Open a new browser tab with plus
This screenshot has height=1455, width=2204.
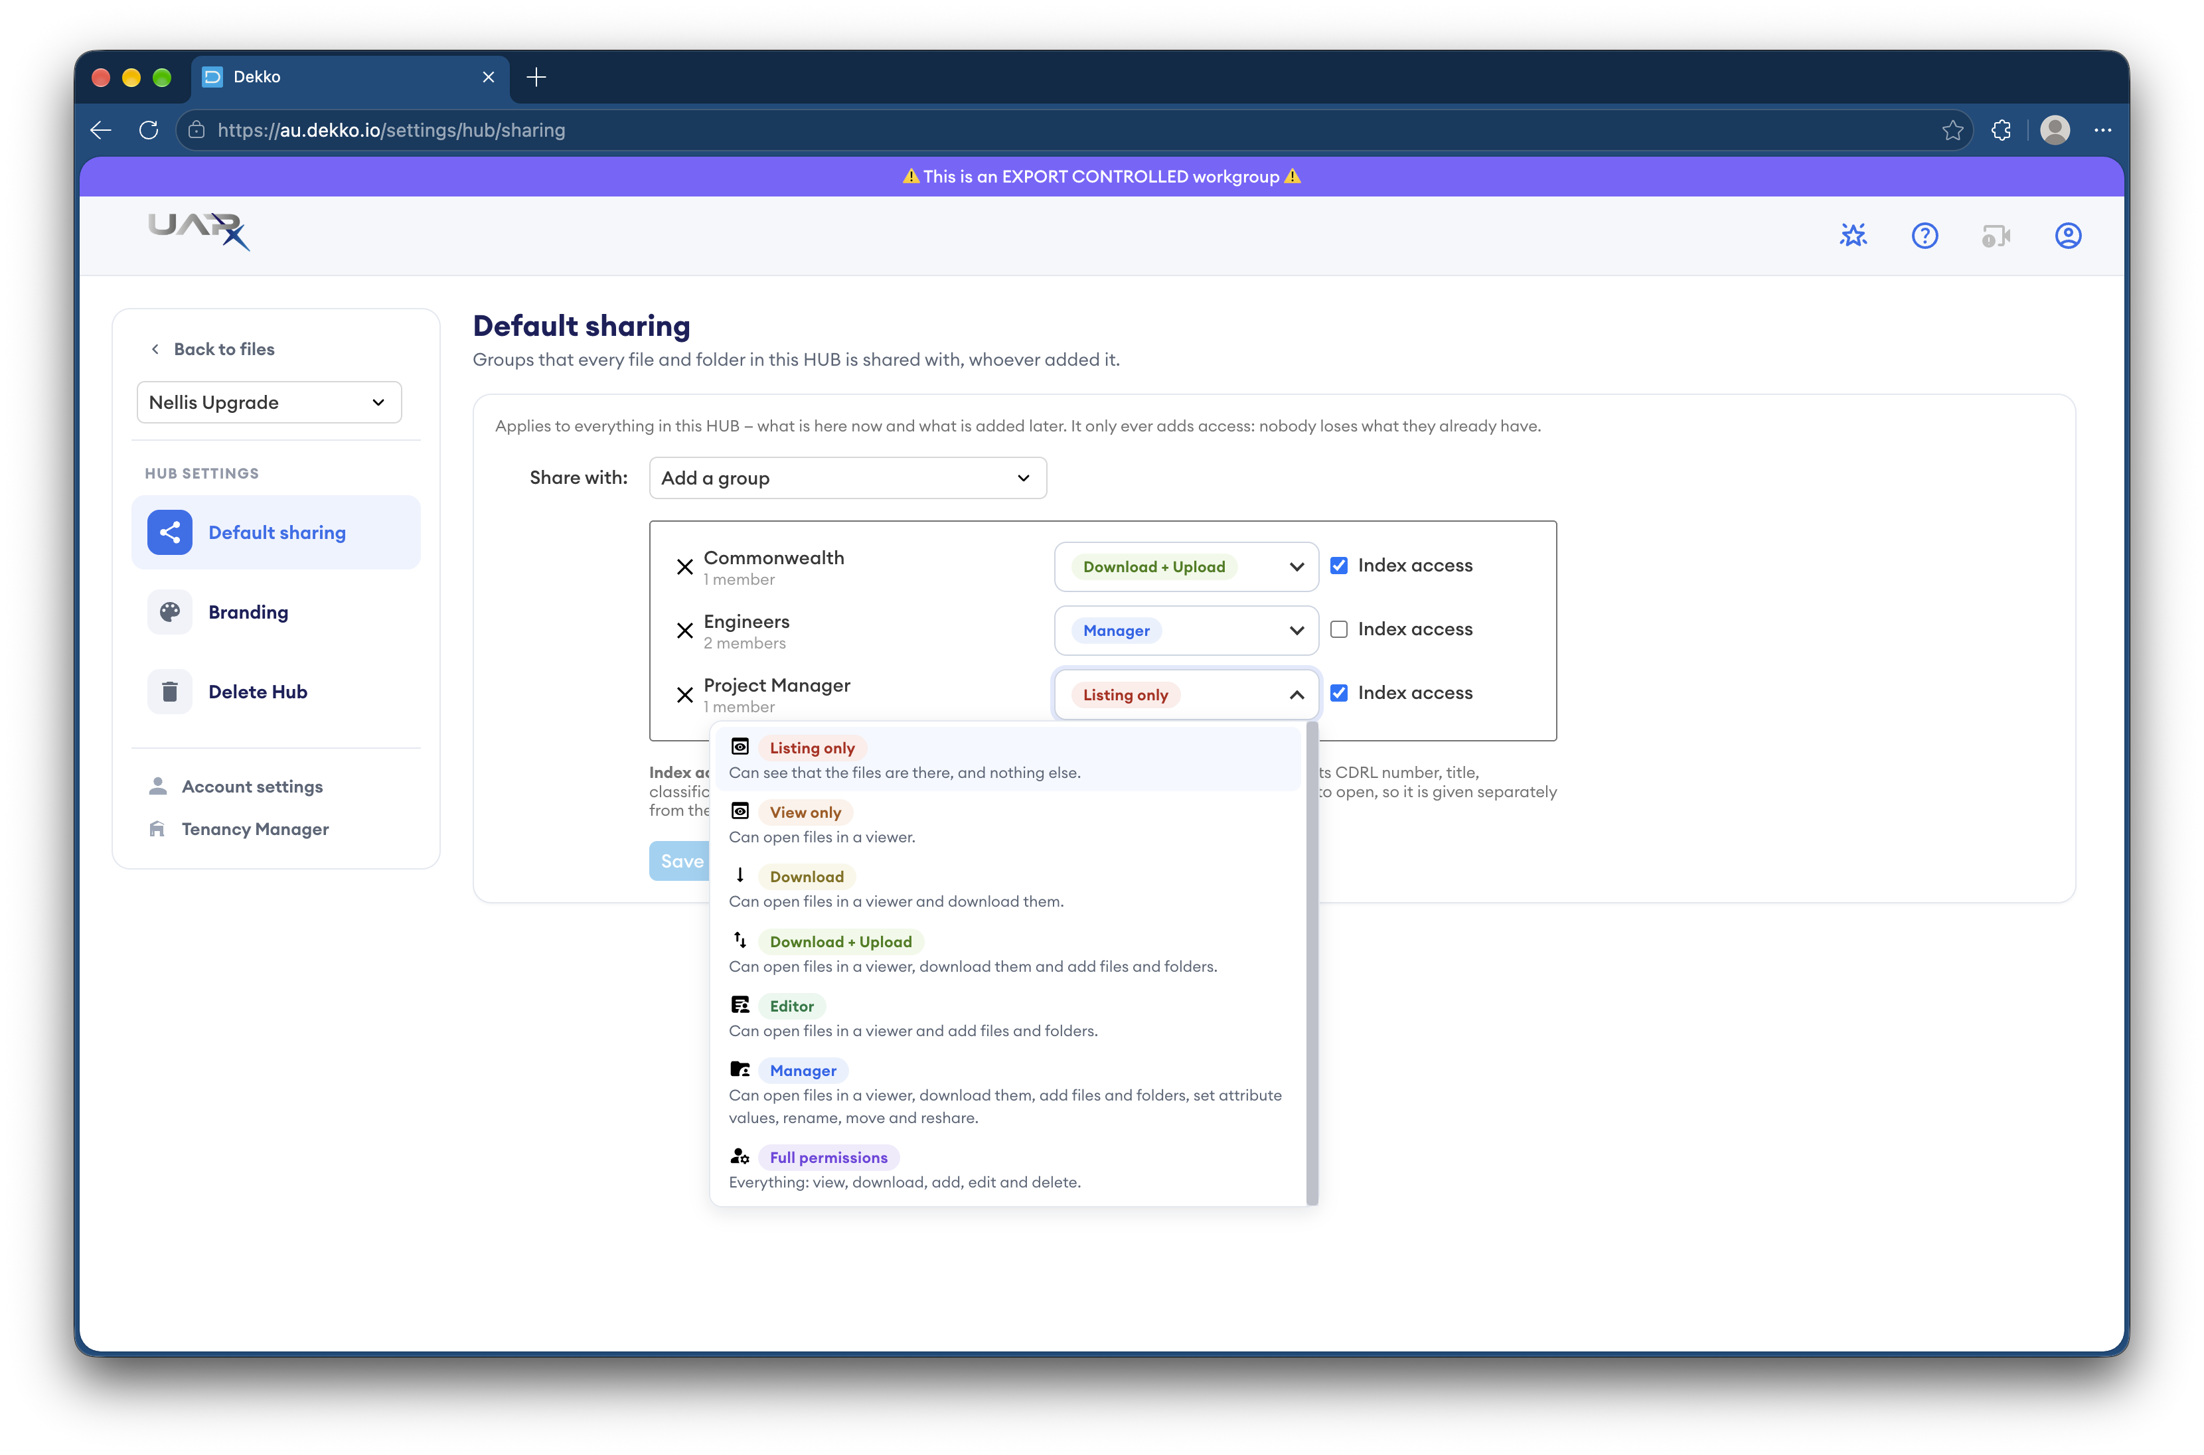coord(536,77)
